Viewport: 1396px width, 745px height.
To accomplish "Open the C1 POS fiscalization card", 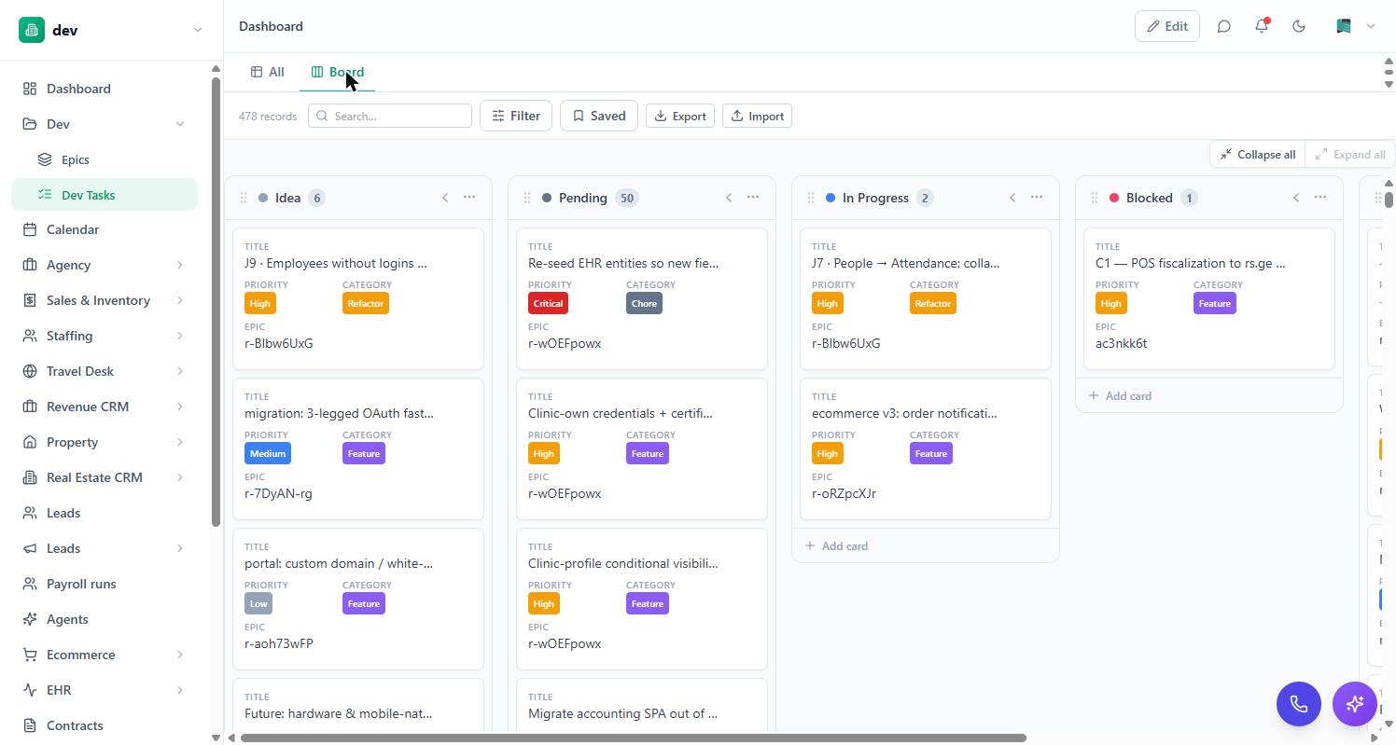I will [1209, 298].
